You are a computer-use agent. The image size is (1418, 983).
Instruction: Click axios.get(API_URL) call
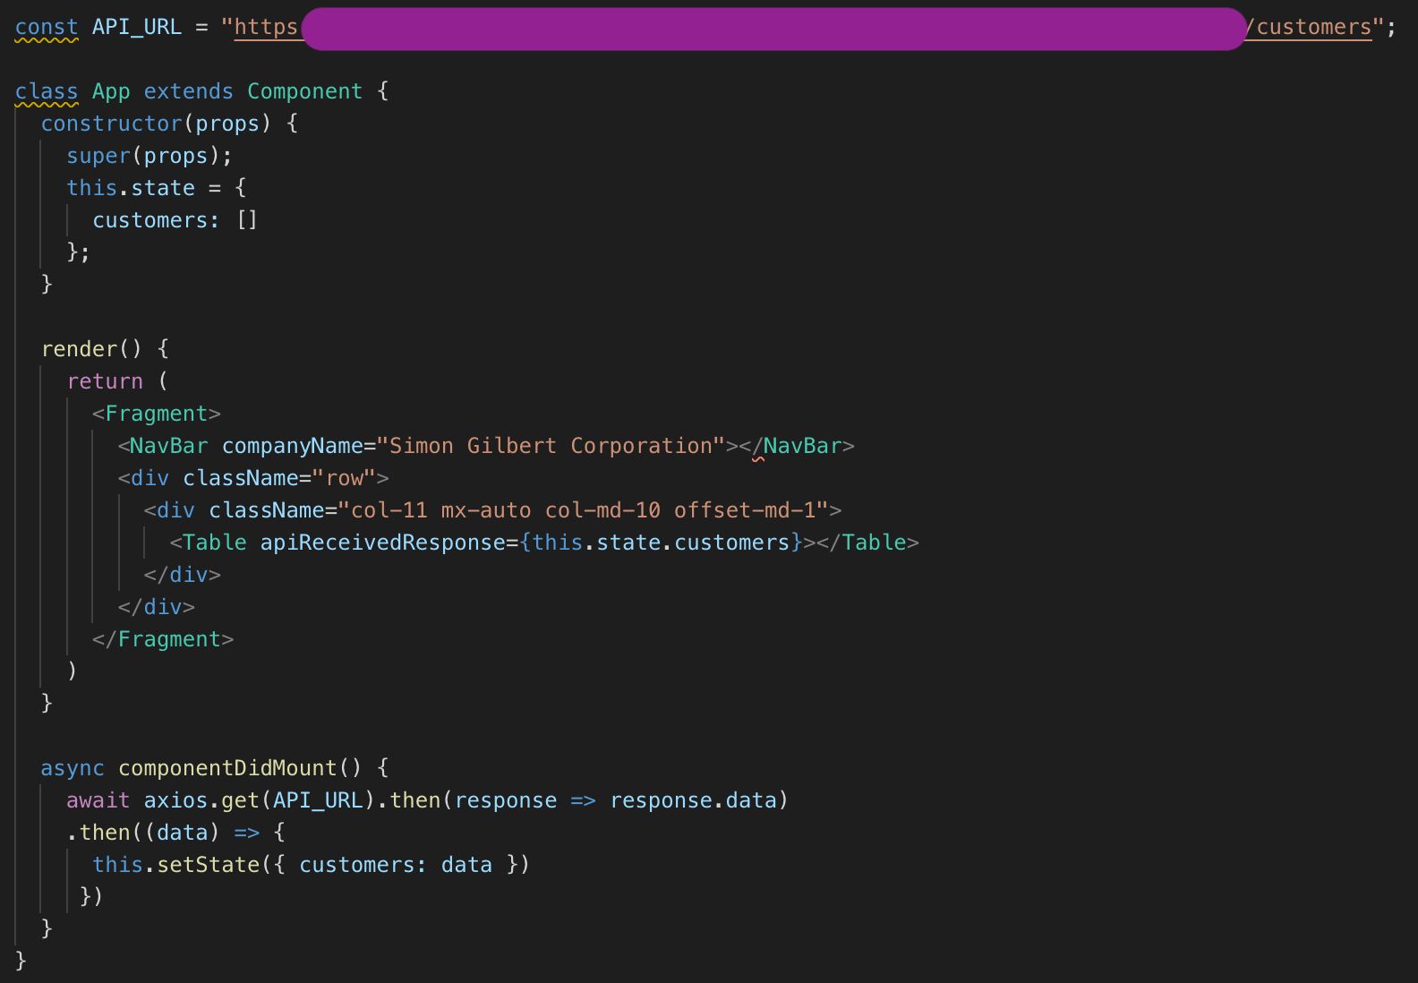point(260,800)
